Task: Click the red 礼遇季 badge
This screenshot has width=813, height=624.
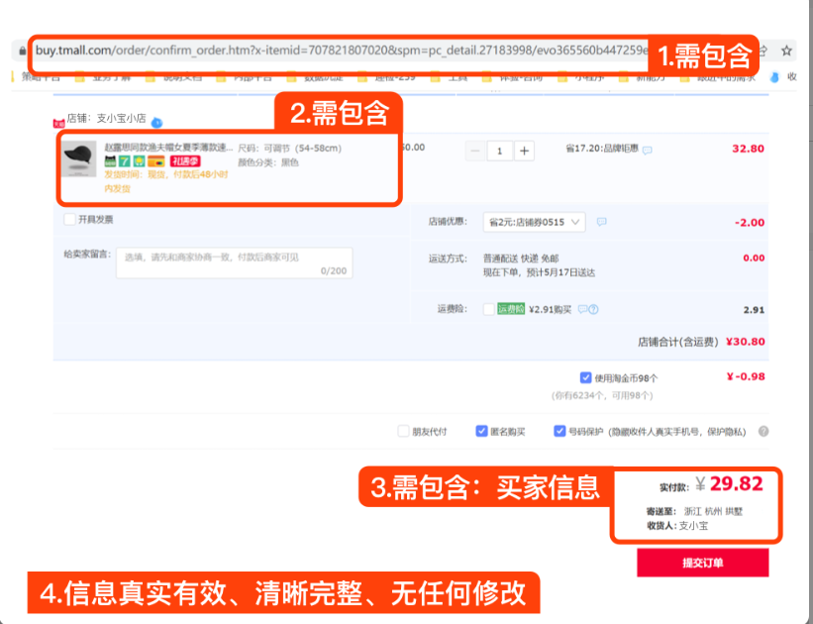Action: pos(185,161)
